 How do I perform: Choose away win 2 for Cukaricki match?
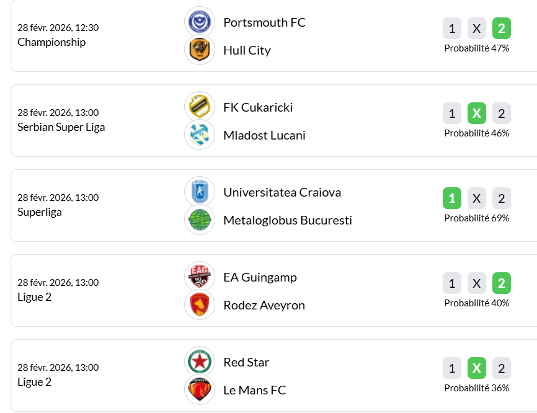[502, 113]
